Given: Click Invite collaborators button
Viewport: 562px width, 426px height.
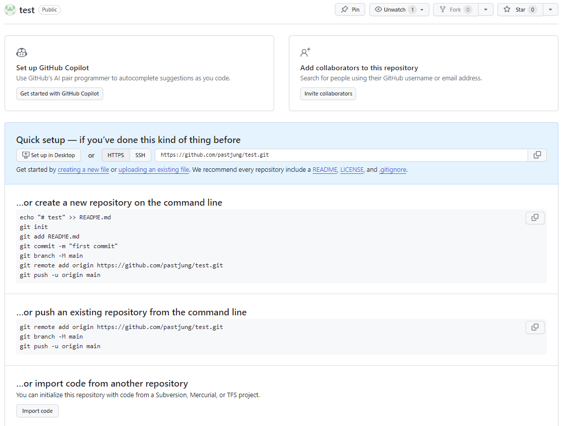Looking at the screenshot, I should click(328, 93).
